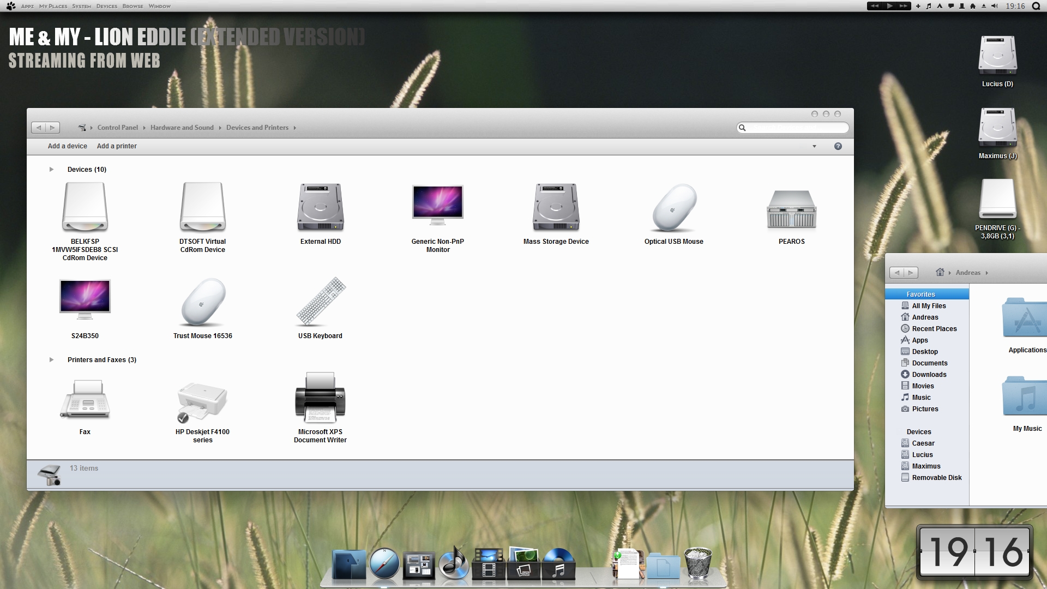
Task: Click the fast-forward button in menu bar
Action: pos(904,6)
